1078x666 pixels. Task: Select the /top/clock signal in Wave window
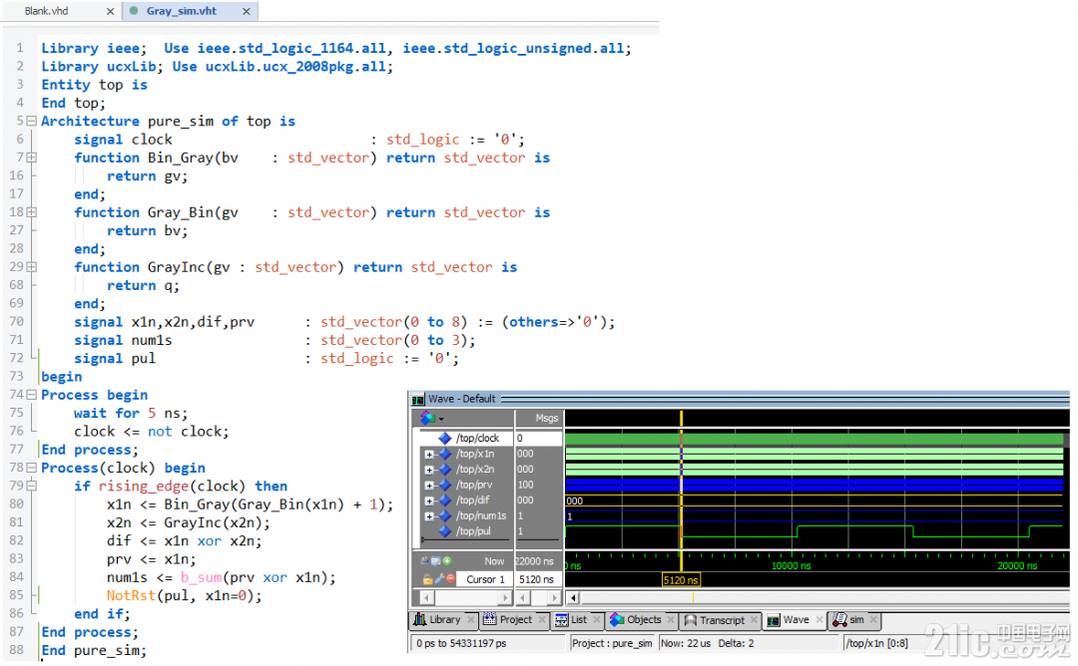[x=478, y=438]
